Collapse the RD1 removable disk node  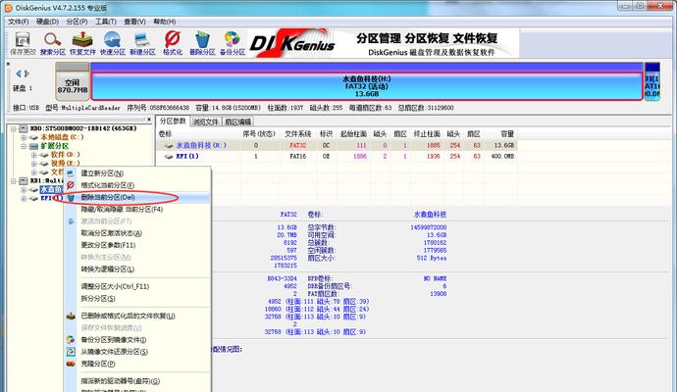pos(14,181)
